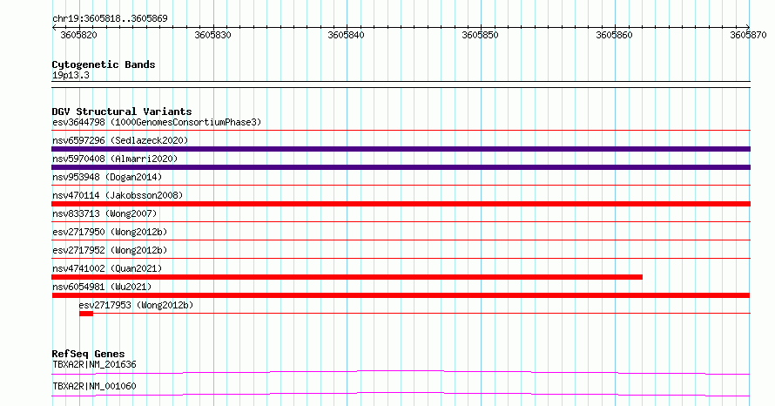This screenshot has width=775, height=406.
Task: Click ruler position label 3605820
Action: click(x=78, y=35)
